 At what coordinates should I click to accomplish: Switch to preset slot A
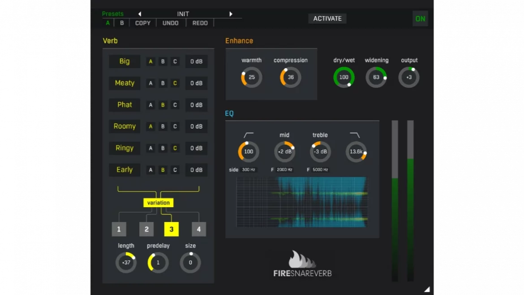107,23
